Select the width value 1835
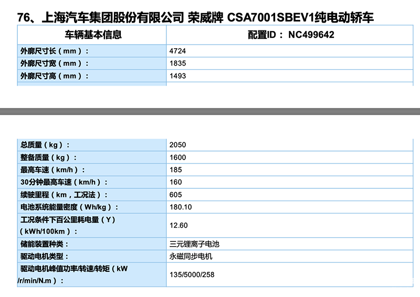Viewport: 420px width, 297px height. (178, 63)
